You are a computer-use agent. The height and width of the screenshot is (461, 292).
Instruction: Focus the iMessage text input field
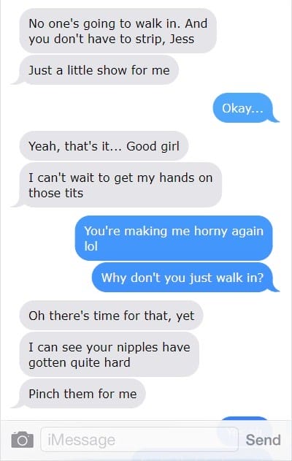[139, 440]
